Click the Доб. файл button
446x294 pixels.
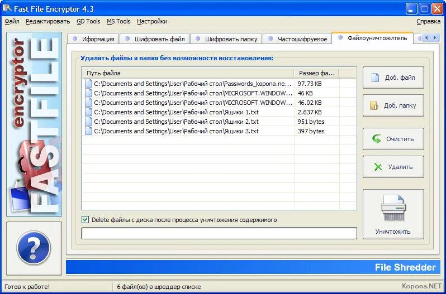point(393,78)
